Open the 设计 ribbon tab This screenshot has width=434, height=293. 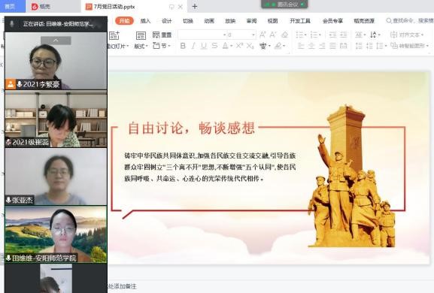(x=167, y=21)
